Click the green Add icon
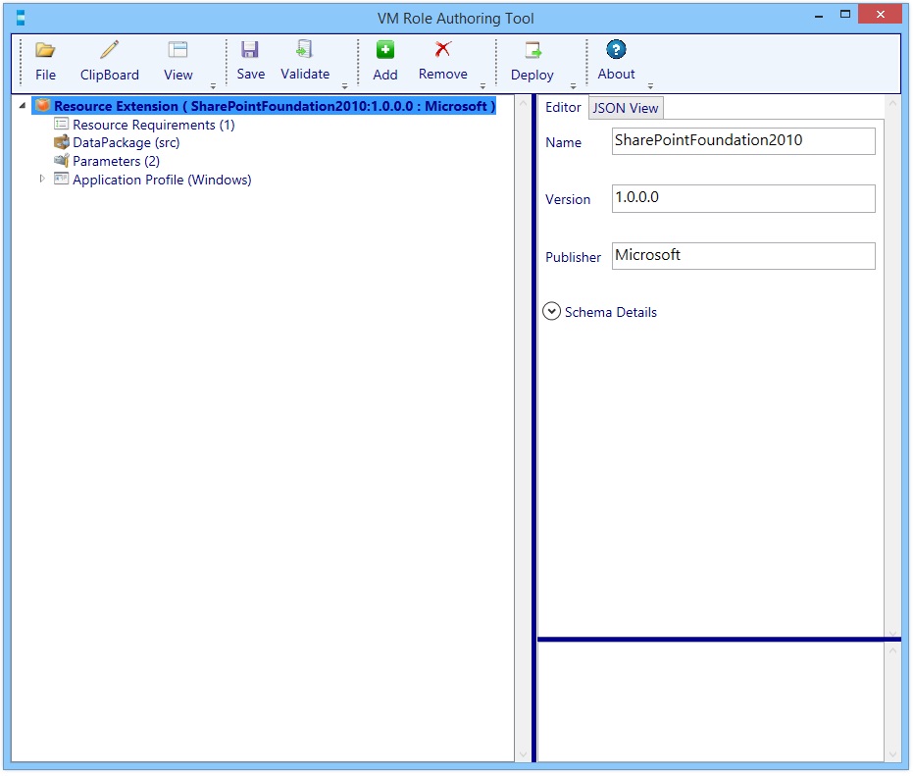This screenshot has height=776, width=913. coord(384,59)
